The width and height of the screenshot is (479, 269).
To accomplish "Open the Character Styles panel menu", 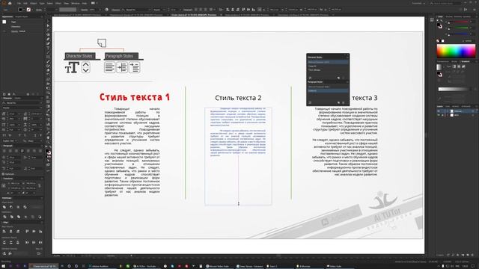I will click(x=347, y=57).
